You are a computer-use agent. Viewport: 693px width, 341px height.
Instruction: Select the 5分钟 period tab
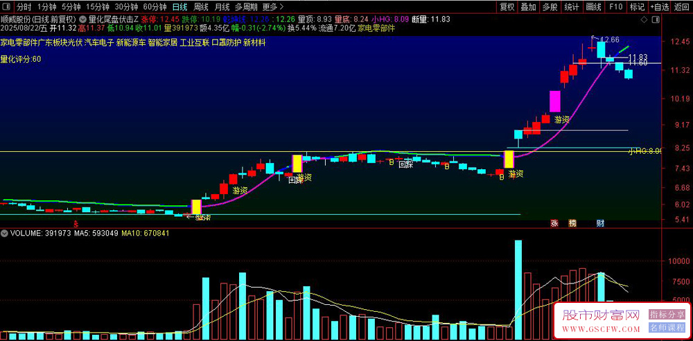[x=71, y=7]
